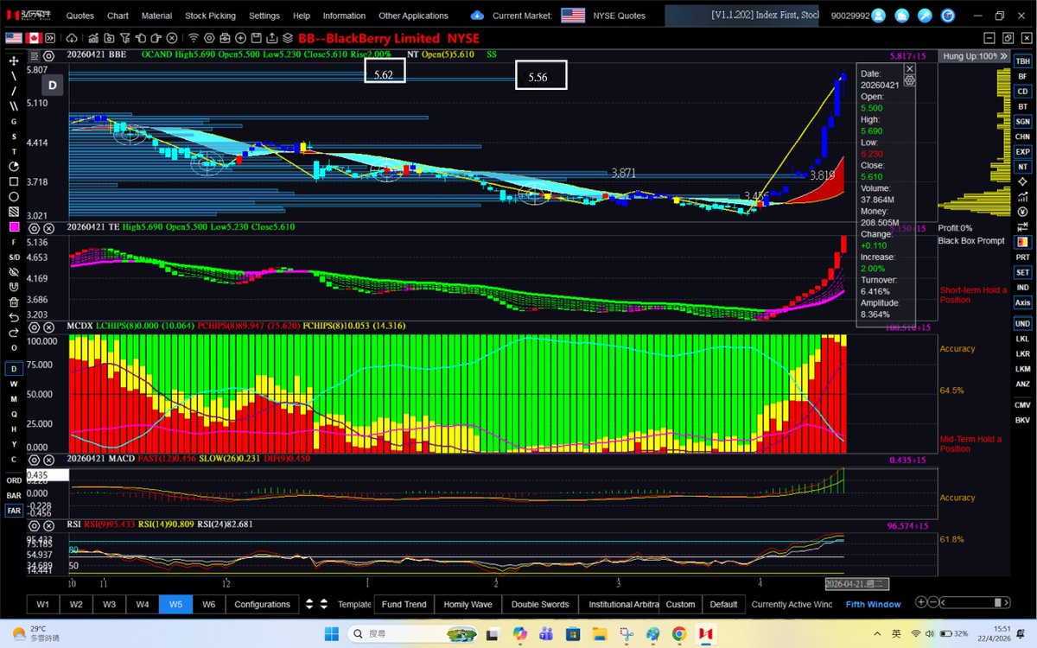The image size is (1037, 648).
Task: Open the data tooltip settings gear
Action: [909, 80]
